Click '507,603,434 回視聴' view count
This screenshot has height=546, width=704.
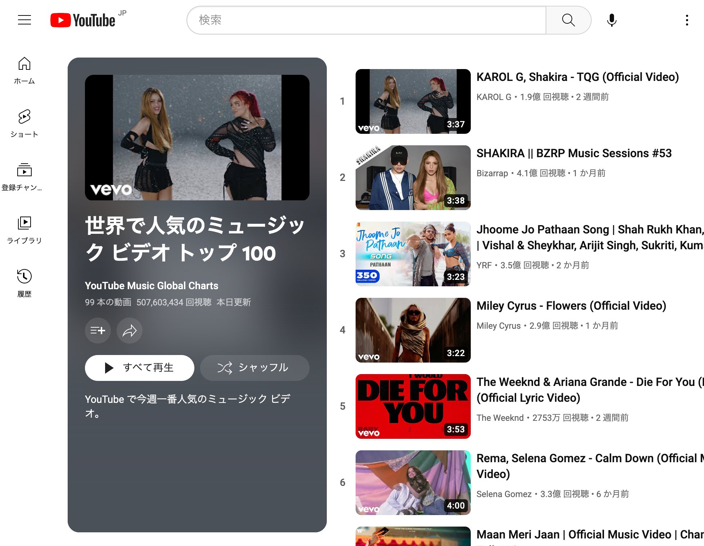coord(174,302)
